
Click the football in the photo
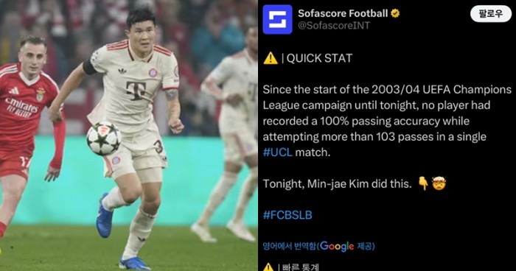103,138
